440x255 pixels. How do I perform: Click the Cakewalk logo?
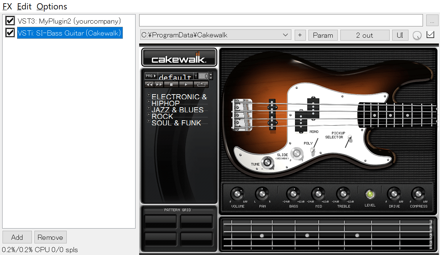tap(179, 57)
